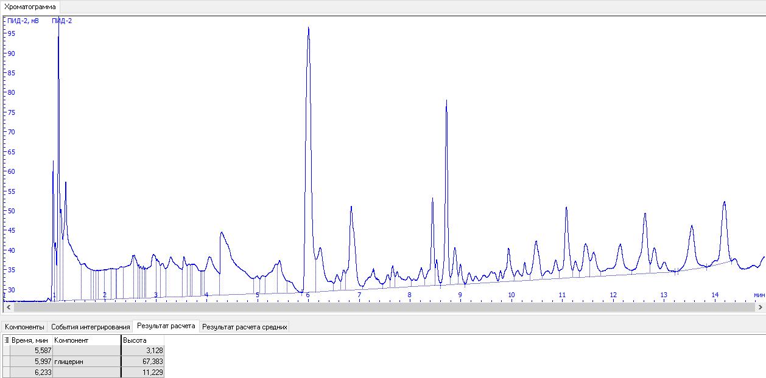Screen dimensions: 766x378
Task: Select the Хроматограмма tab
Action: tap(30, 7)
